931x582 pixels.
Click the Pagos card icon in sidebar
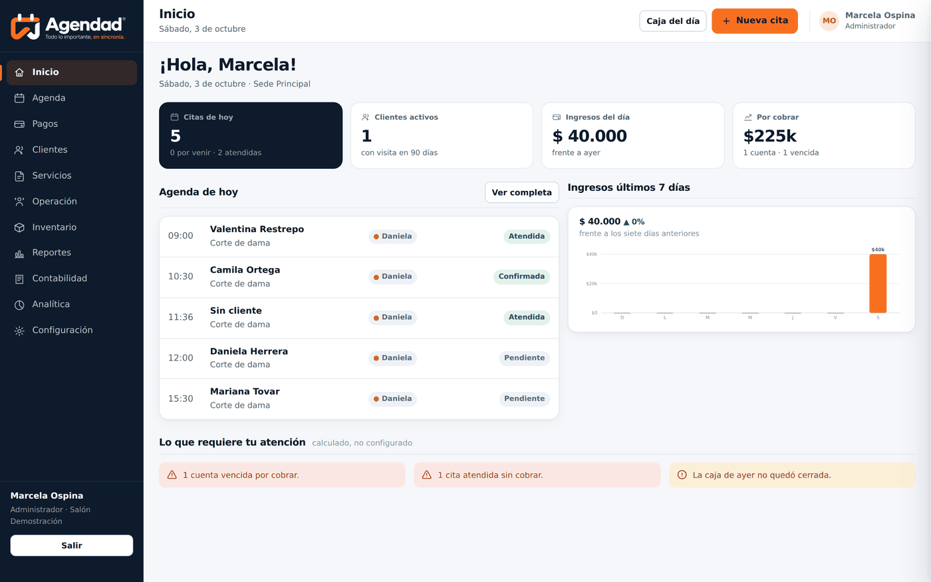point(19,124)
